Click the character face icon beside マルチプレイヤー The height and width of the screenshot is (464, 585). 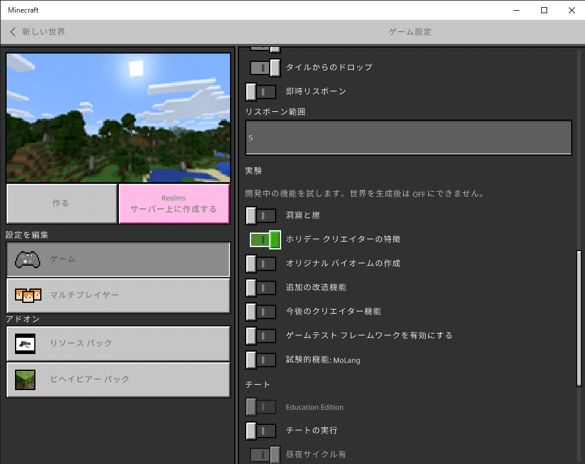pyautogui.click(x=26, y=296)
